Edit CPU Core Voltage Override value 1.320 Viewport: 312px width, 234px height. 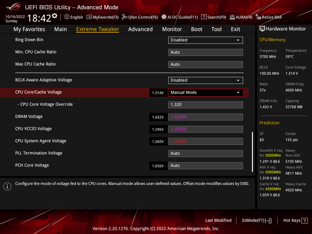pyautogui.click(x=206, y=105)
